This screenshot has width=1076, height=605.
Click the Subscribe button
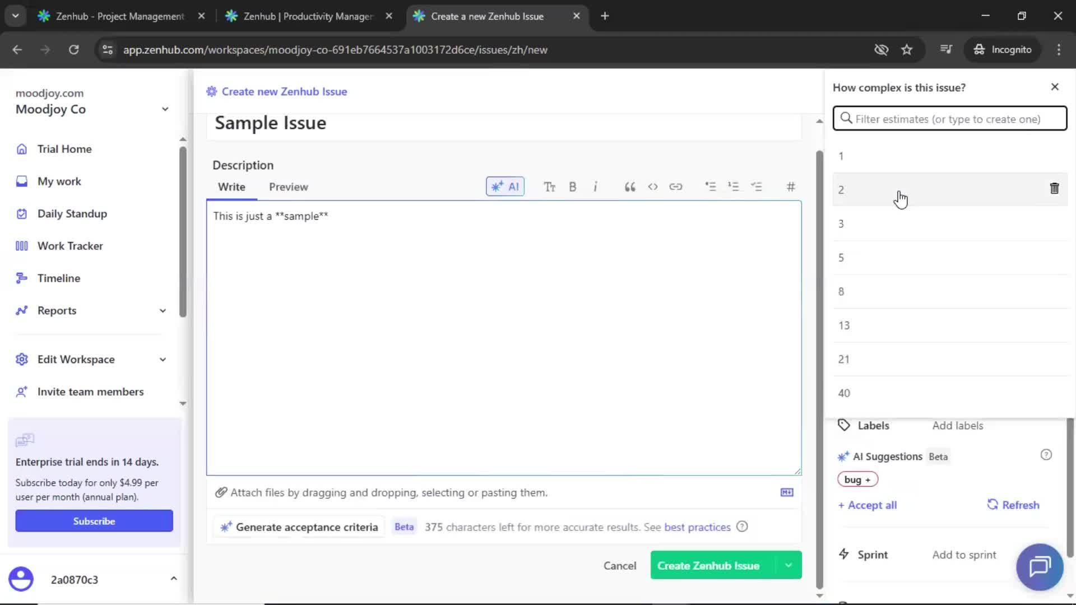(x=94, y=520)
